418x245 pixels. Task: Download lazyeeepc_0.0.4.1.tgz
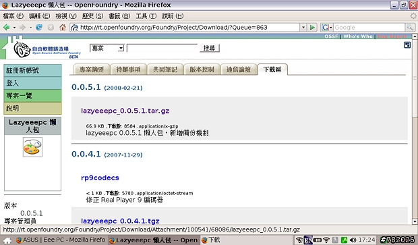click(x=120, y=221)
